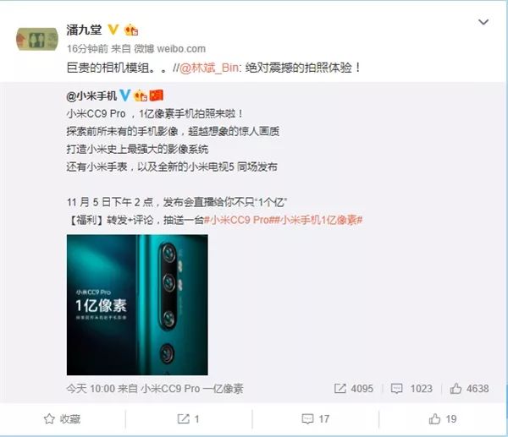508x437 pixels.
Task: Open the @林斌_Bin mention link
Action: coord(208,68)
